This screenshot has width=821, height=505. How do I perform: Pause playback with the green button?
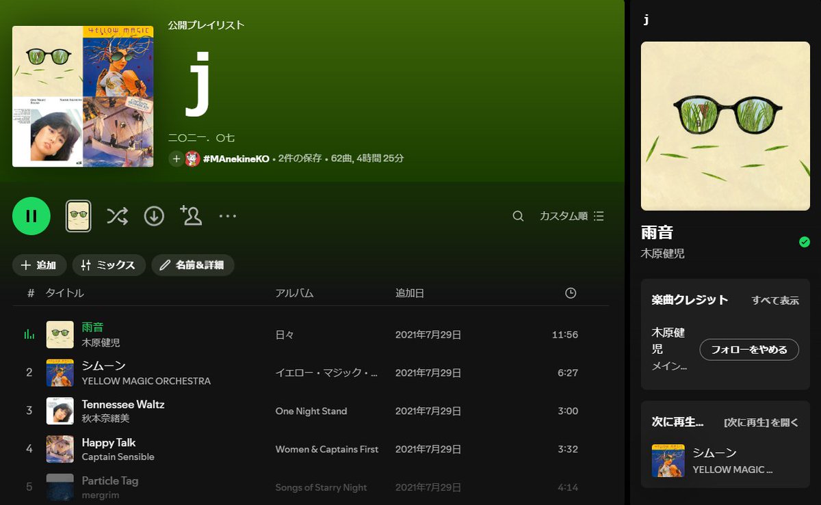pyautogui.click(x=31, y=216)
